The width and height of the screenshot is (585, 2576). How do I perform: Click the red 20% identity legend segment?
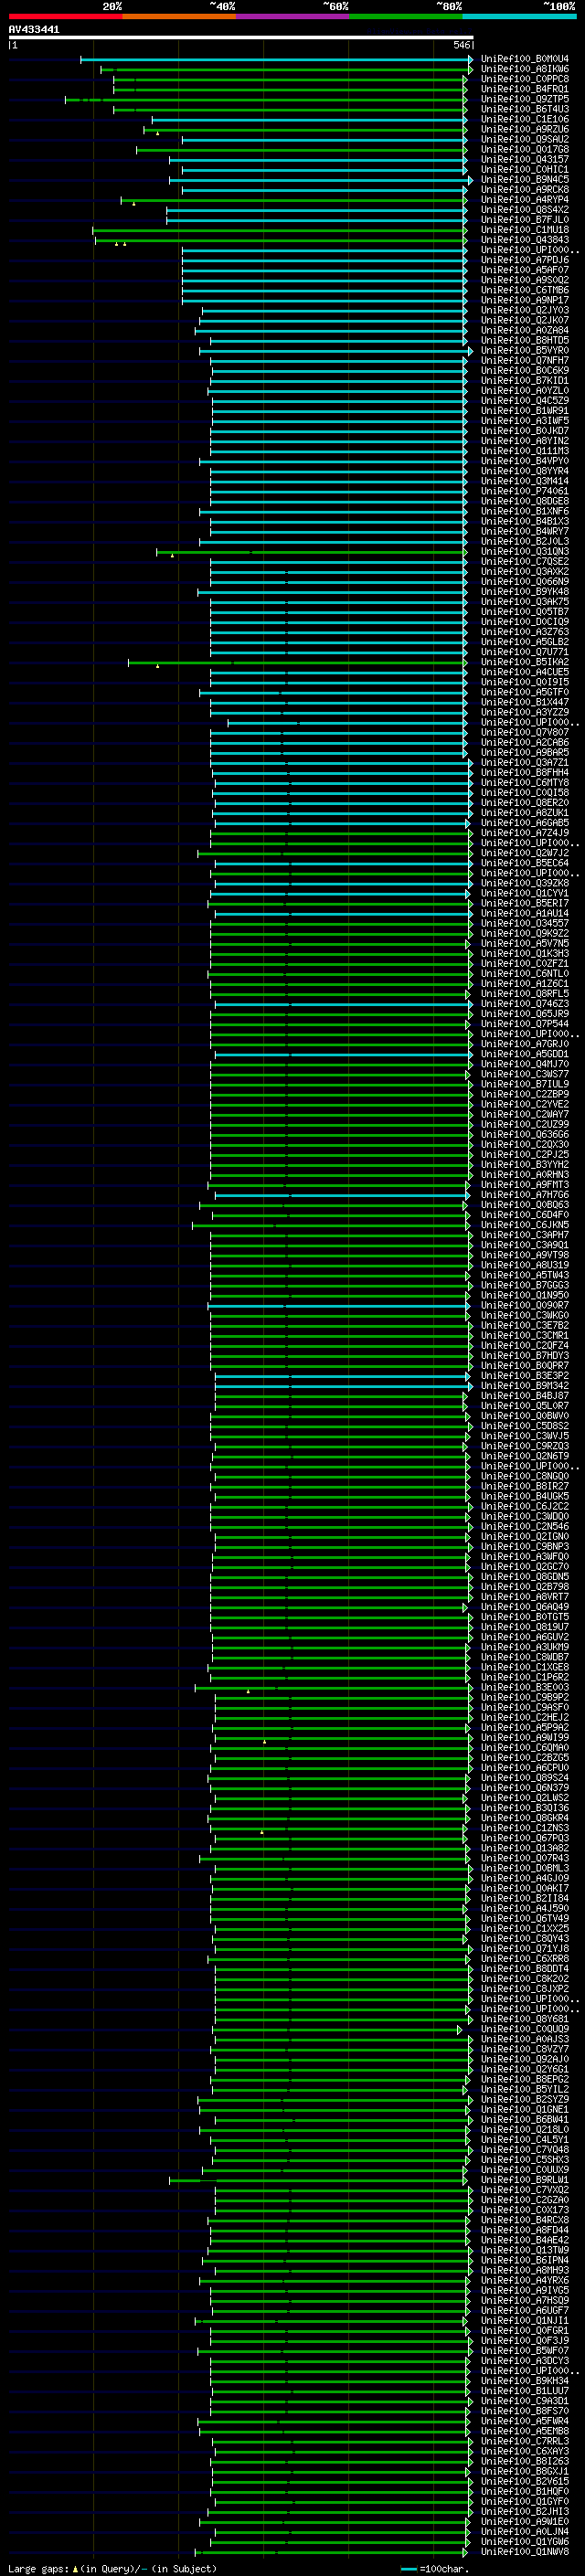[65, 16]
